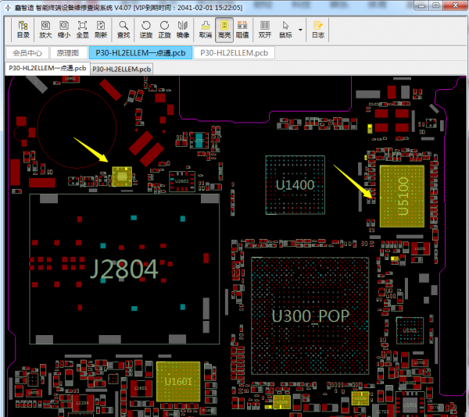The image size is (469, 417).
Task: Open the 目录 directory tool
Action: [x=23, y=30]
